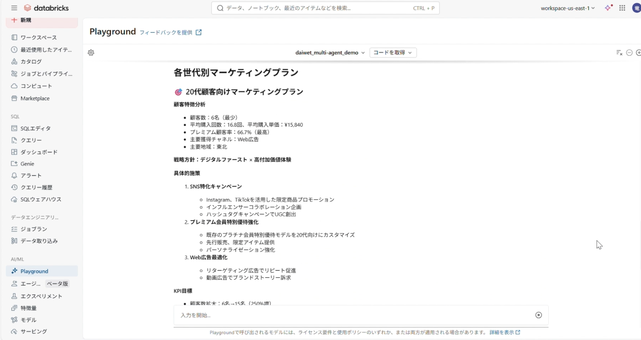The height and width of the screenshot is (340, 641).
Task: Click the エージェント person icon
Action: coord(14,284)
